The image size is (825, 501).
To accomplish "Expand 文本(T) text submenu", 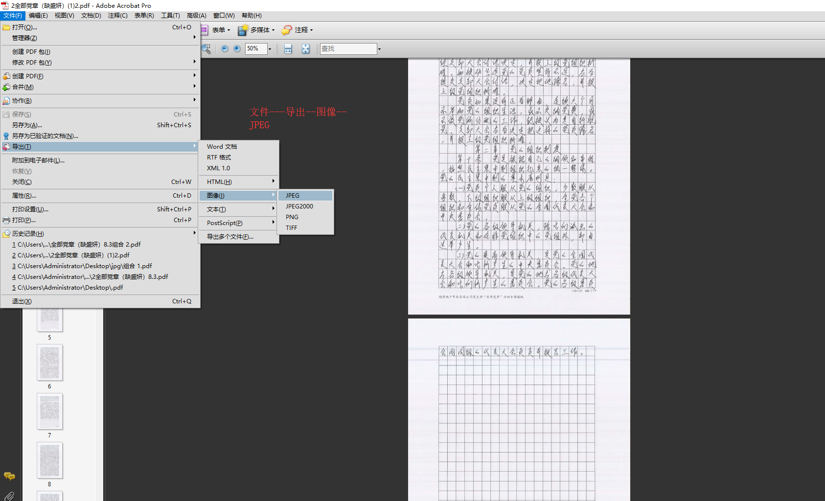I will (x=239, y=209).
